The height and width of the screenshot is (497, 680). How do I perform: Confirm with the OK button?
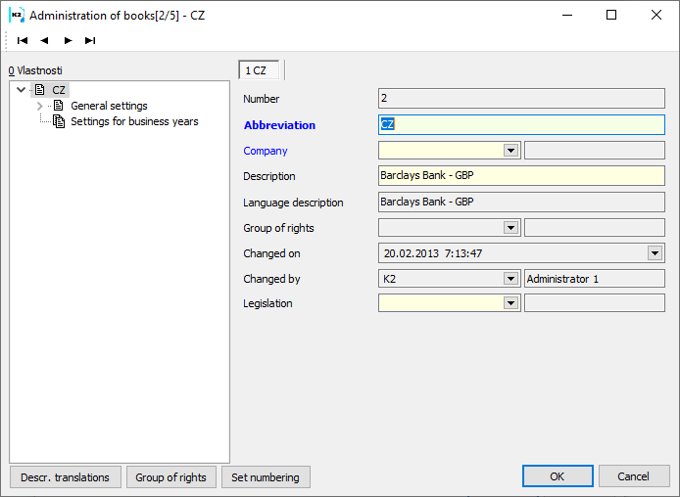(x=557, y=476)
